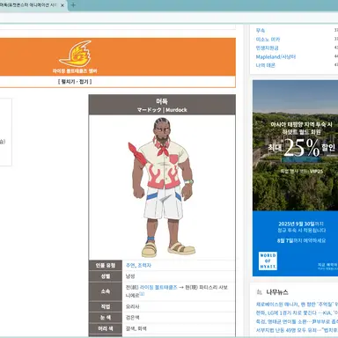Open first 나무뉴스 headline about 제로베이스원
The height and width of the screenshot is (338, 338).
pyautogui.click(x=297, y=305)
